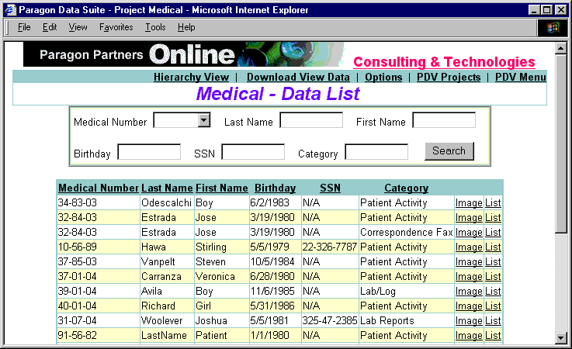
Task: Click the vertical scrollbar down arrow
Action: point(562,337)
